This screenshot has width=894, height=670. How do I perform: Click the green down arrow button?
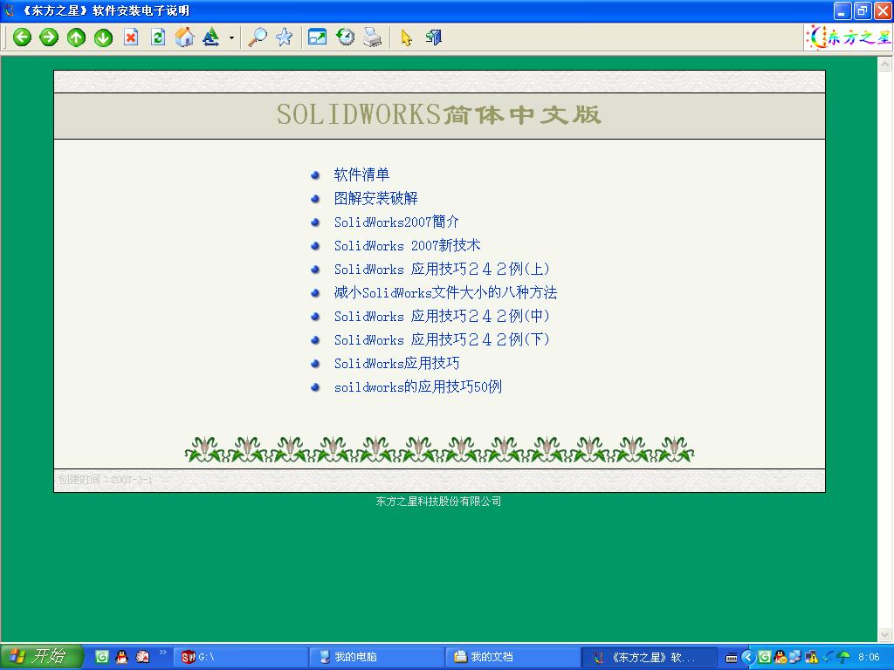pos(103,38)
